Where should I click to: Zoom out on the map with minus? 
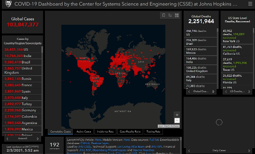[177, 120]
